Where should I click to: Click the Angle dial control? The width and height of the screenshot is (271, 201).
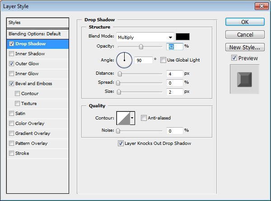(124, 60)
